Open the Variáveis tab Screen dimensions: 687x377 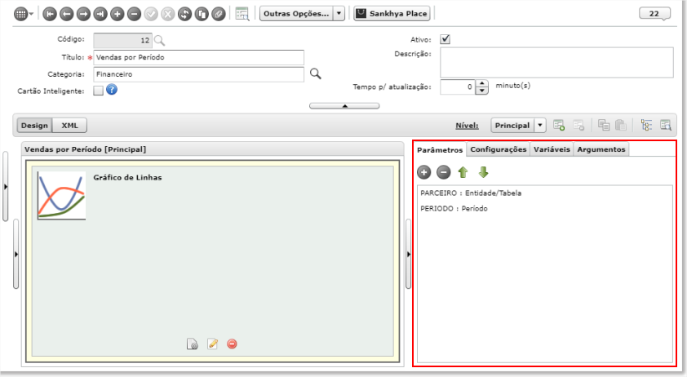pyautogui.click(x=552, y=149)
